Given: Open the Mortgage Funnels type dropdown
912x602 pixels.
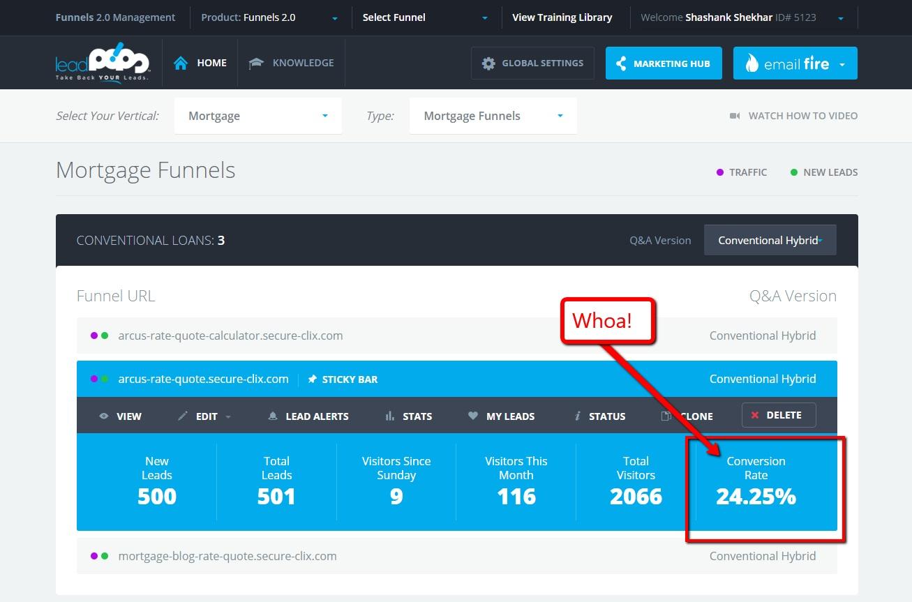Looking at the screenshot, I should [493, 116].
